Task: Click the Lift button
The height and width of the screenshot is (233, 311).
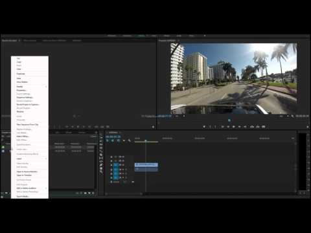Action: (252, 127)
